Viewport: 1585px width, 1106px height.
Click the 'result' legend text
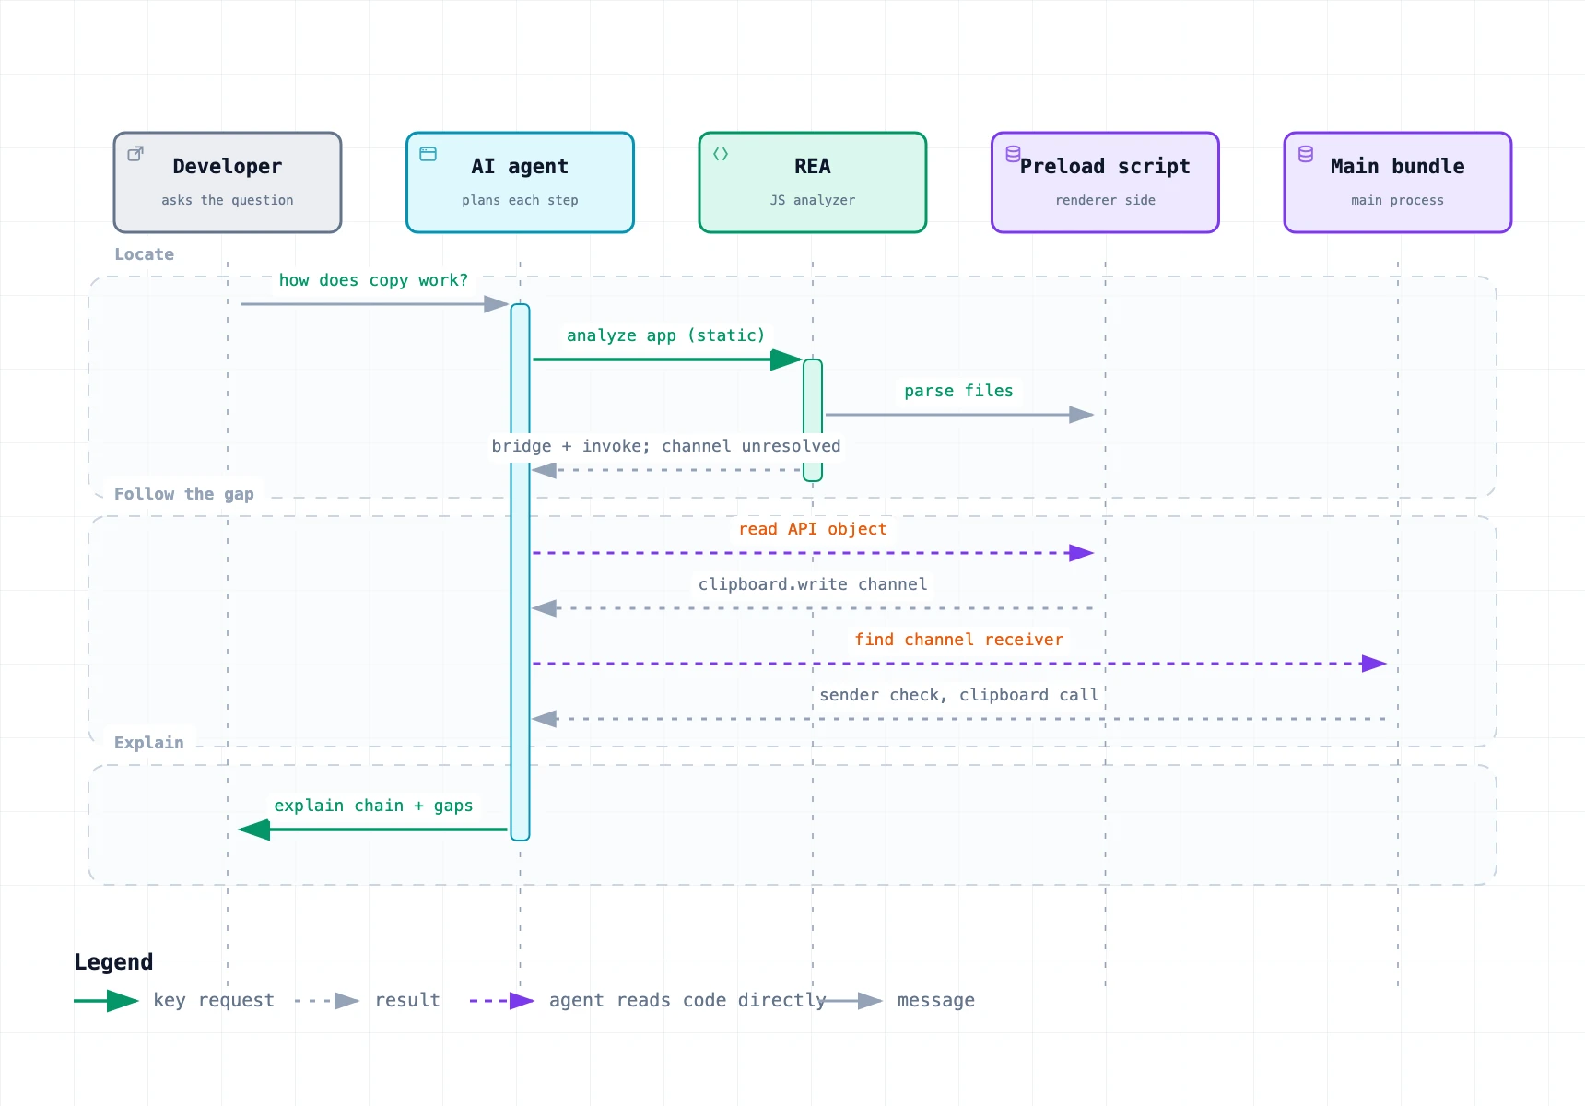407,1001
